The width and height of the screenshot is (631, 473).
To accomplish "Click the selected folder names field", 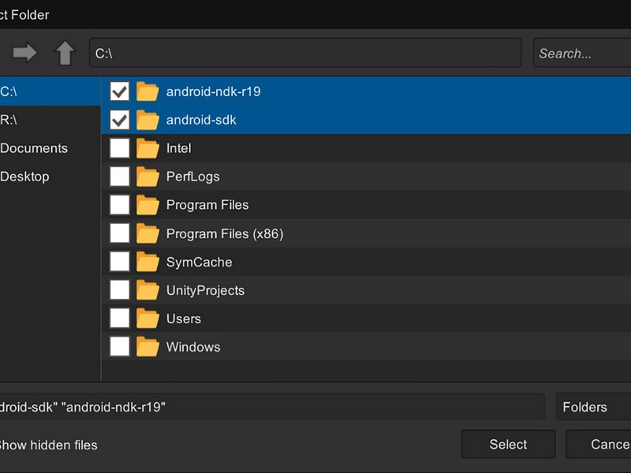I will (x=272, y=407).
